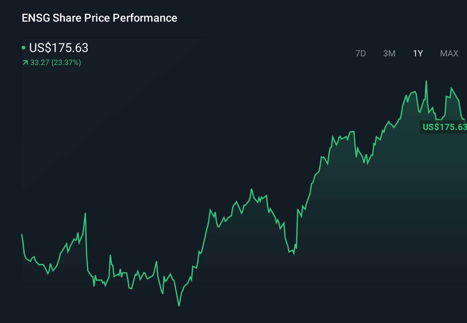
Task: Click the sharp spike early in the chart
Action: [x=85, y=213]
